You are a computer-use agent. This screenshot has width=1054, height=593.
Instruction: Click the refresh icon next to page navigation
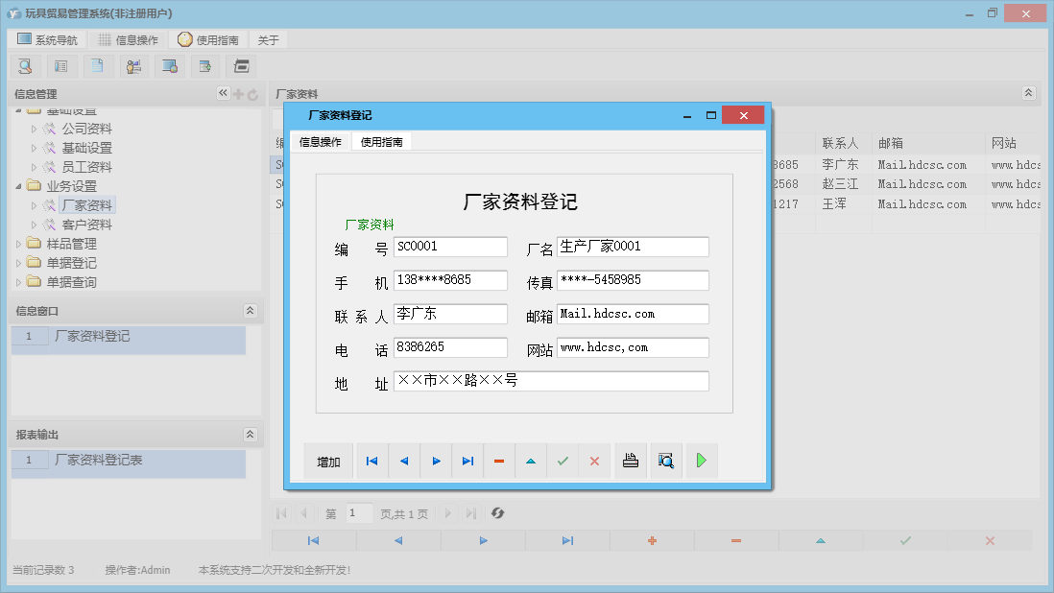pos(497,513)
